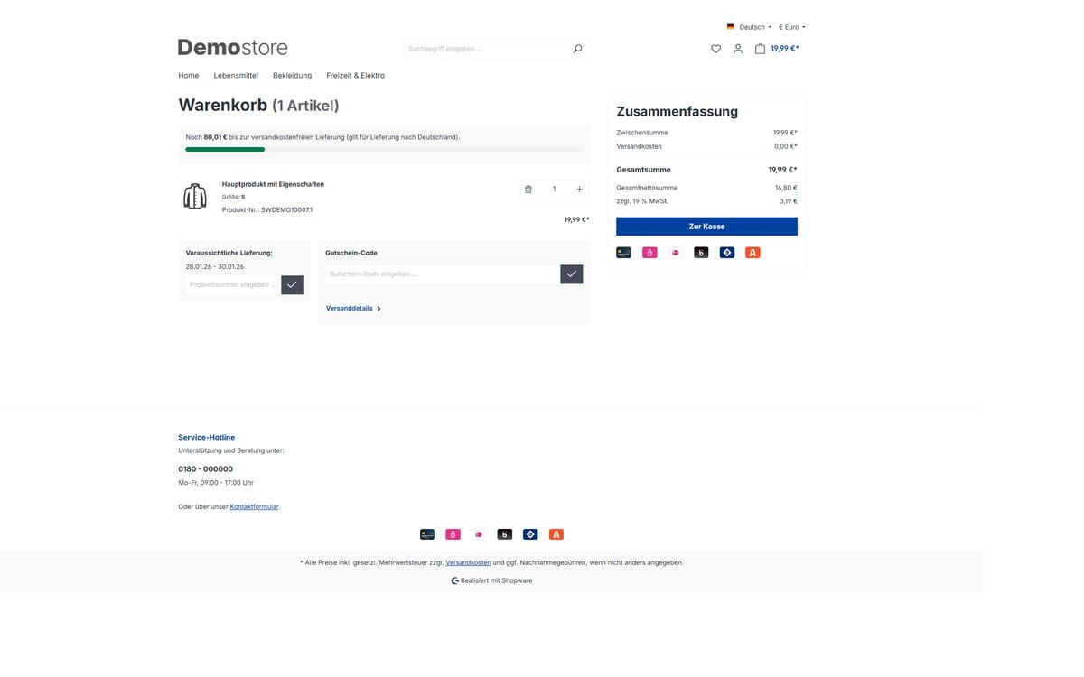
Task: Click pink lock payment icon in summary
Action: tap(649, 253)
